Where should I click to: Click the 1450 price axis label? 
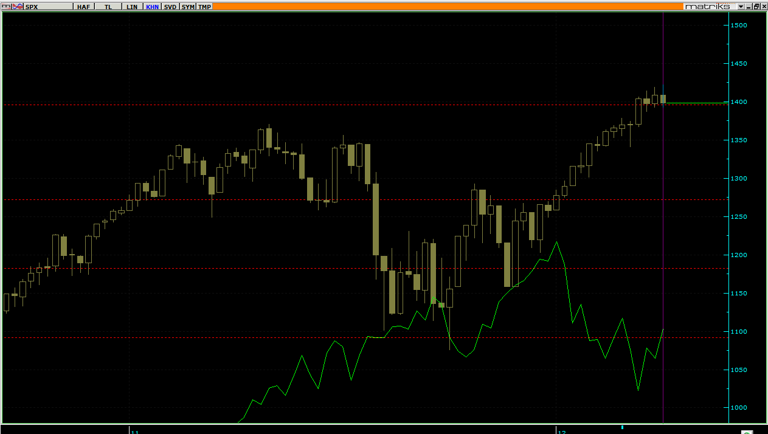[739, 63]
